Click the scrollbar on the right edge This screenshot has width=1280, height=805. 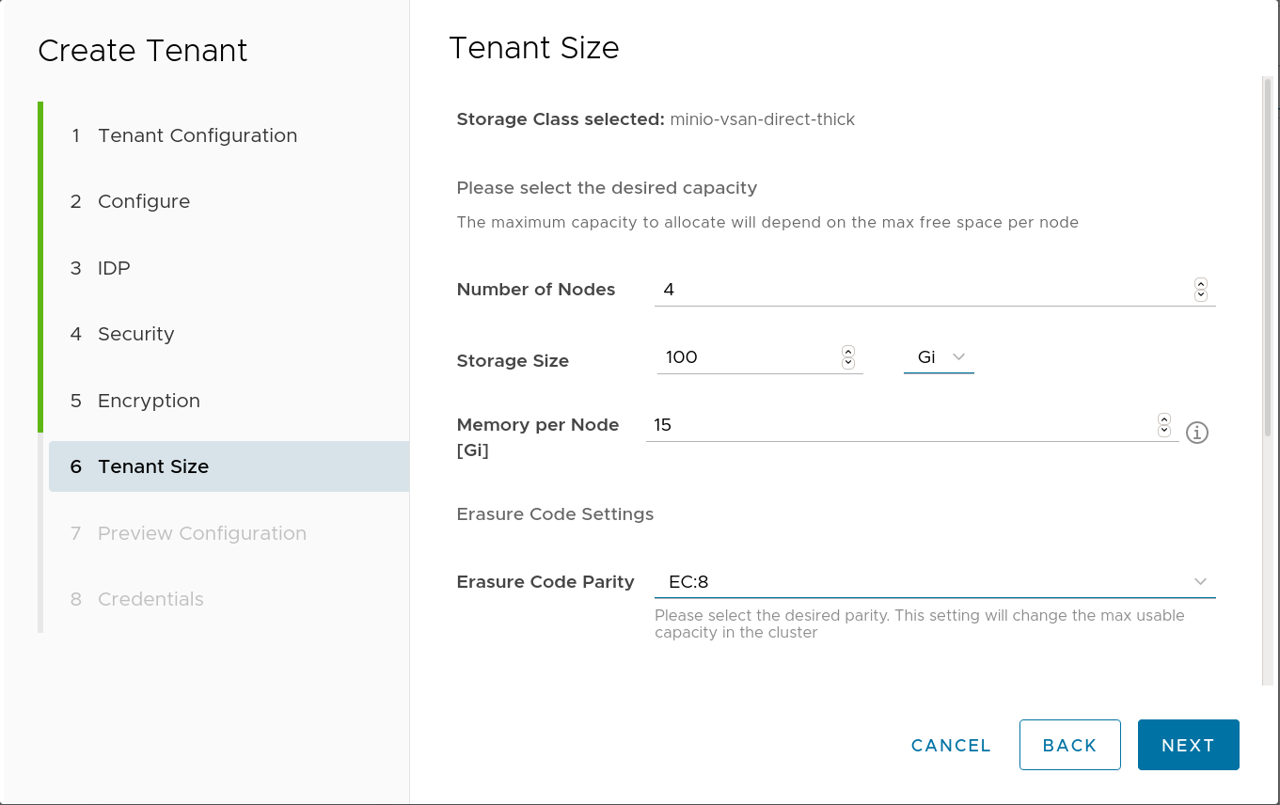(x=1266, y=188)
